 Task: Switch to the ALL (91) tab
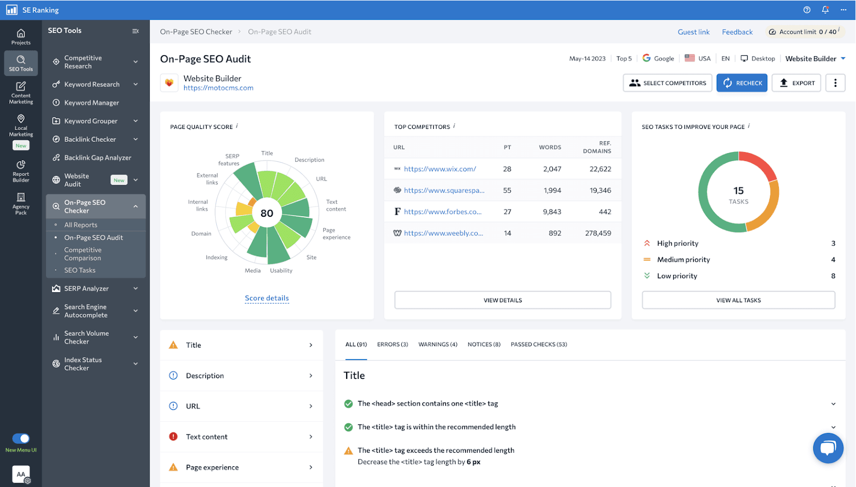point(356,345)
